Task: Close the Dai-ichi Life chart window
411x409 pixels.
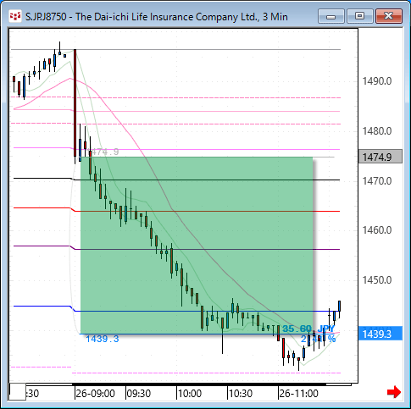Action: (x=389, y=16)
